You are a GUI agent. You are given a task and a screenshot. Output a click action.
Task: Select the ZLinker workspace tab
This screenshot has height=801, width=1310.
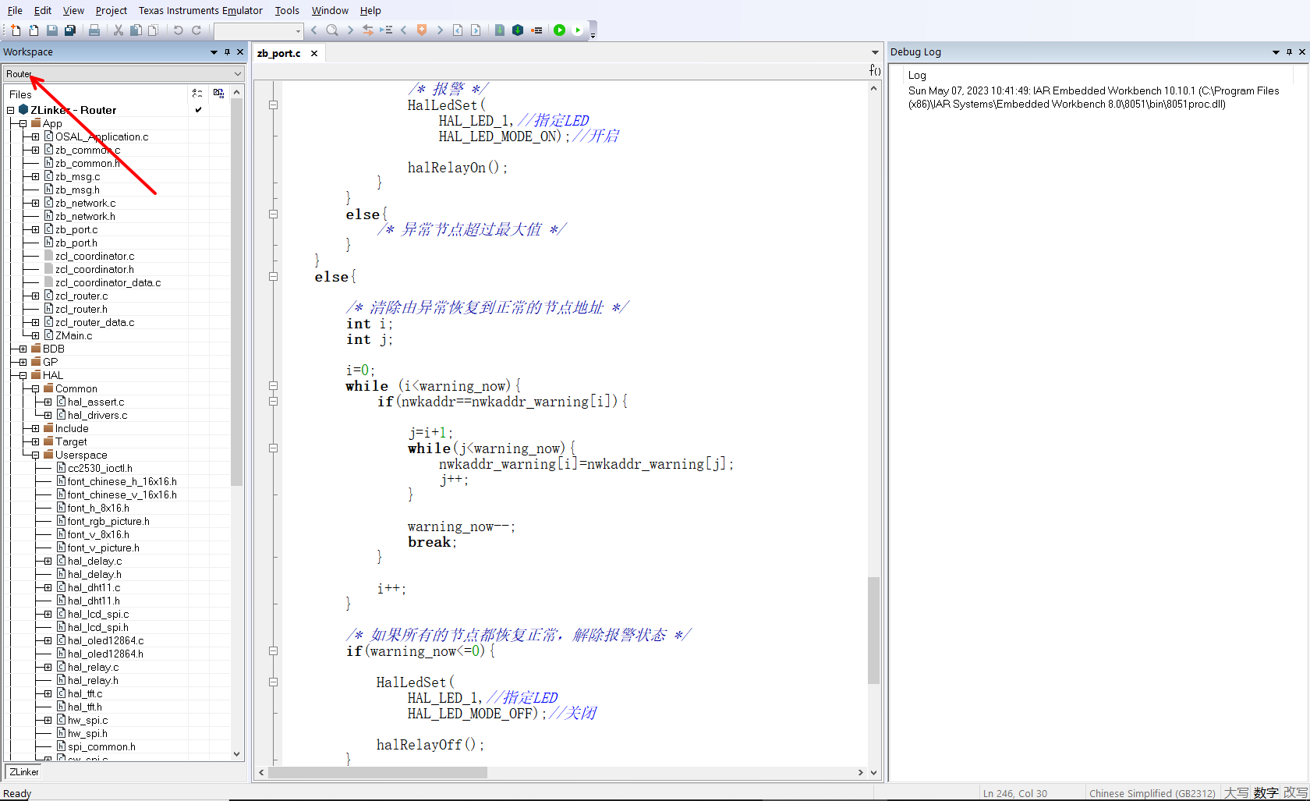point(24,772)
